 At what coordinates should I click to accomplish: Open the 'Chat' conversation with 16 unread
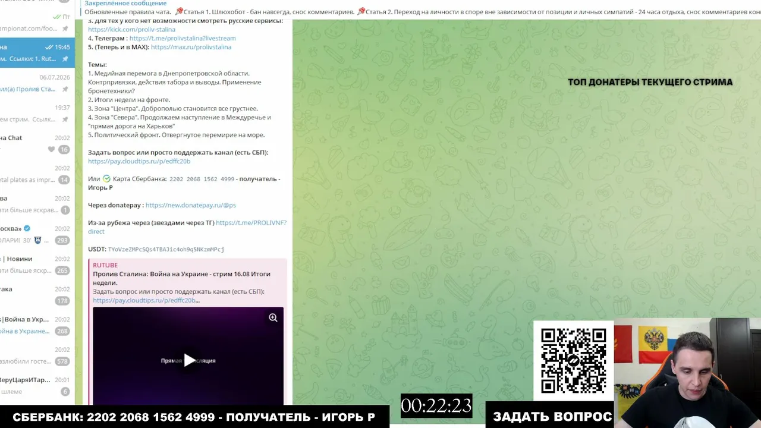tap(37, 144)
